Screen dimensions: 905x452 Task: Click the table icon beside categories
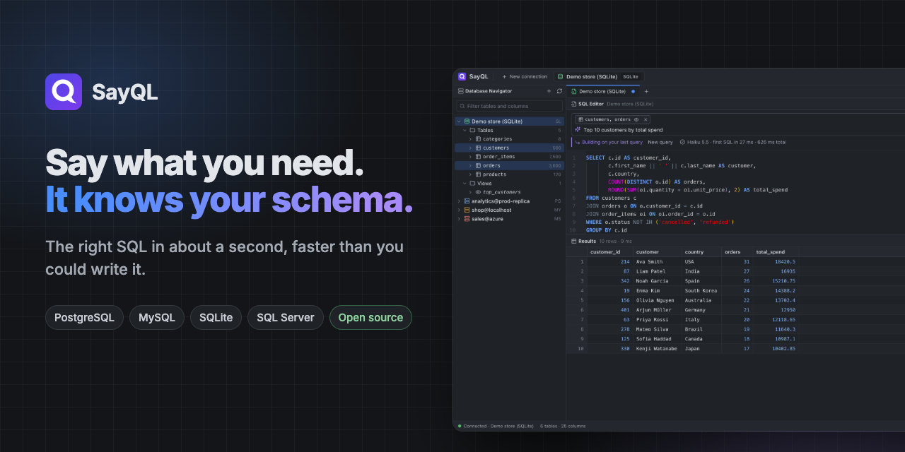tap(478, 139)
